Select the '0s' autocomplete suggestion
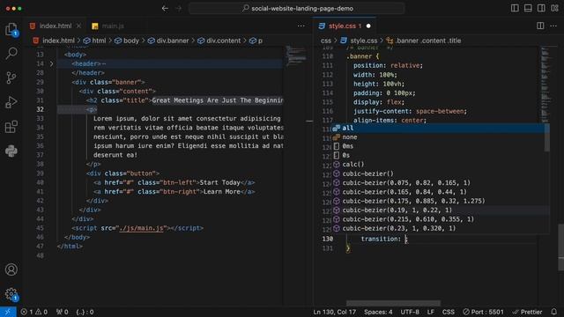 tap(439, 155)
